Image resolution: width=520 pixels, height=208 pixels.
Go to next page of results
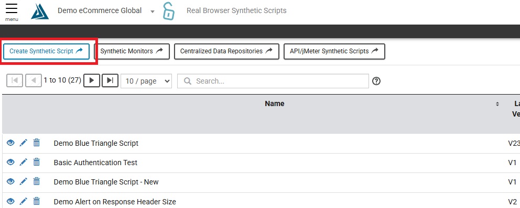pos(92,80)
